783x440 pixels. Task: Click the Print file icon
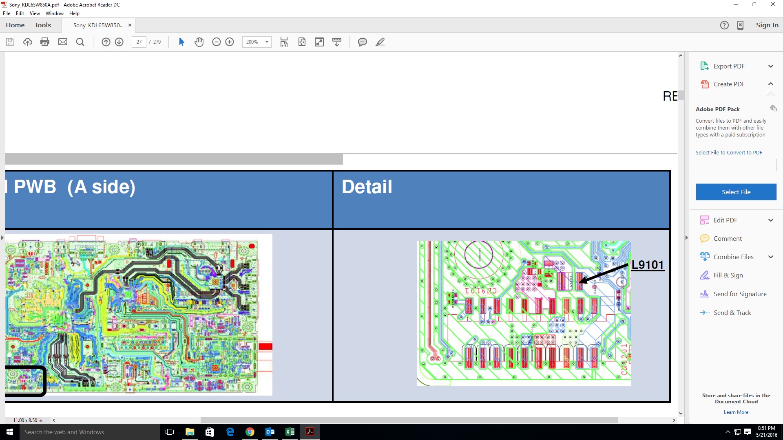click(x=45, y=42)
